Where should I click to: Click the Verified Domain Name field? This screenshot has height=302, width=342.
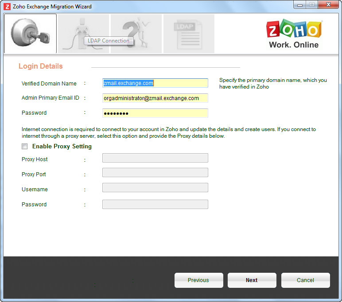point(155,83)
